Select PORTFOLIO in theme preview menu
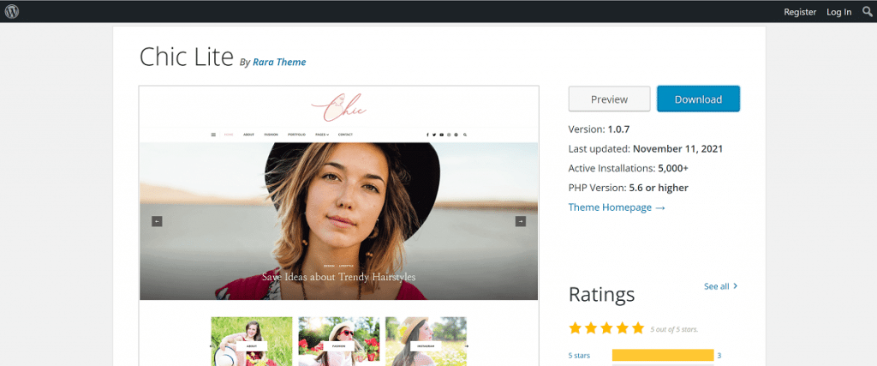 (x=297, y=135)
